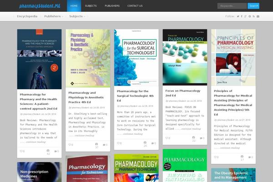This screenshot has height=182, width=273.
Task: Open the Surgical Technologist book cover
Action: [x=136, y=57]
